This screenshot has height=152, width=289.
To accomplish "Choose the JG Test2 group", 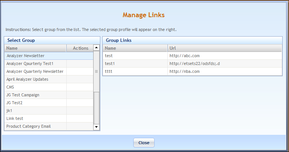I will (x=49, y=103).
